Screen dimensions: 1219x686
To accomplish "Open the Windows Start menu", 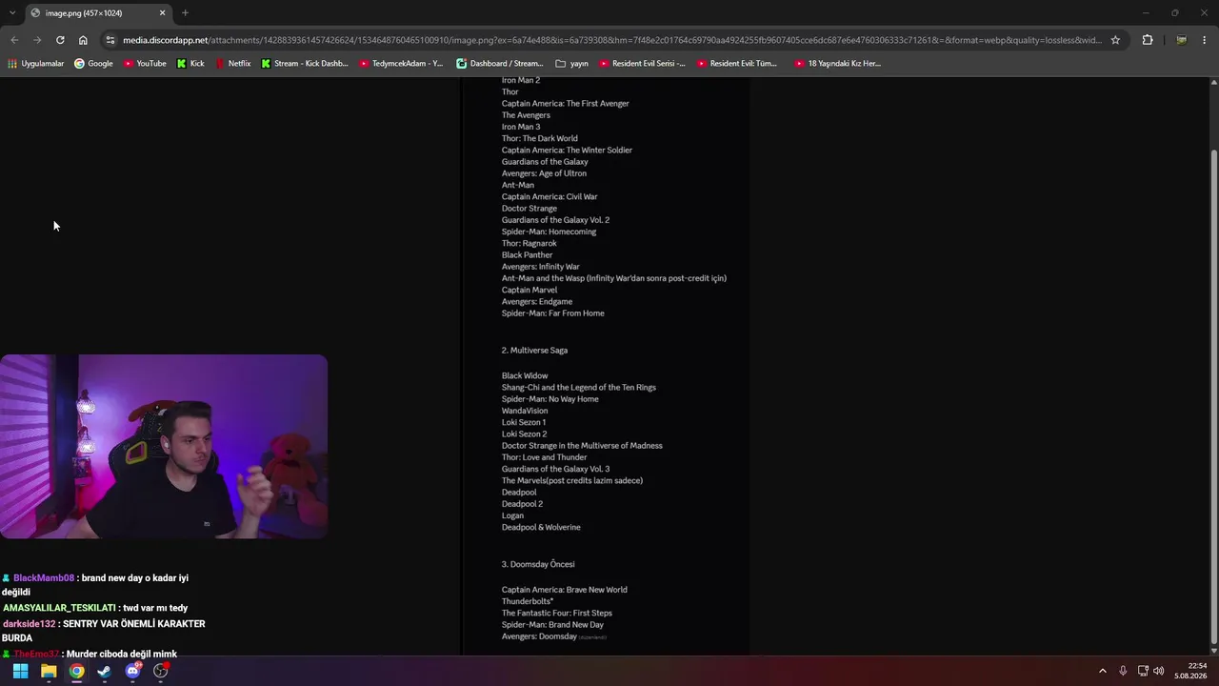I will 20,671.
